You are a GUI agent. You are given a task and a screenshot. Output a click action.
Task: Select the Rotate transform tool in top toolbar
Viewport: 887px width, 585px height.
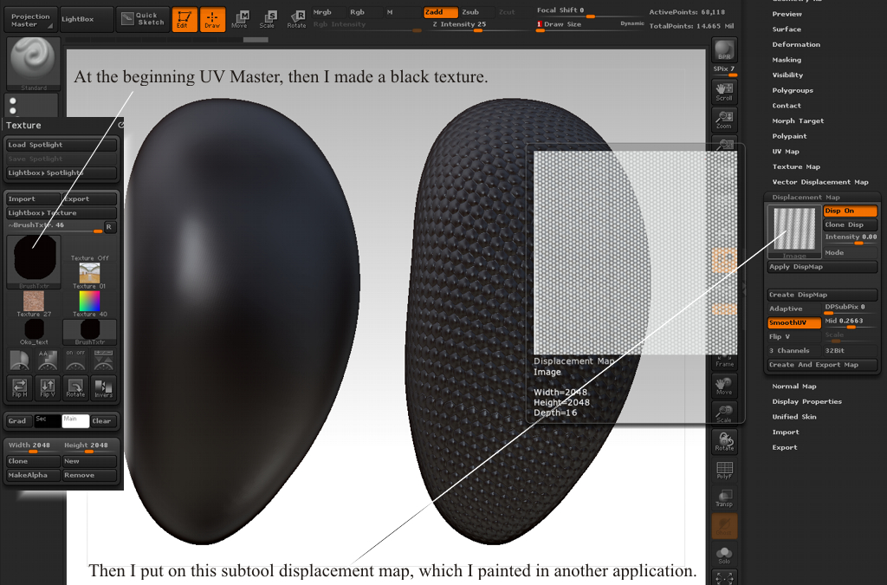[x=296, y=19]
